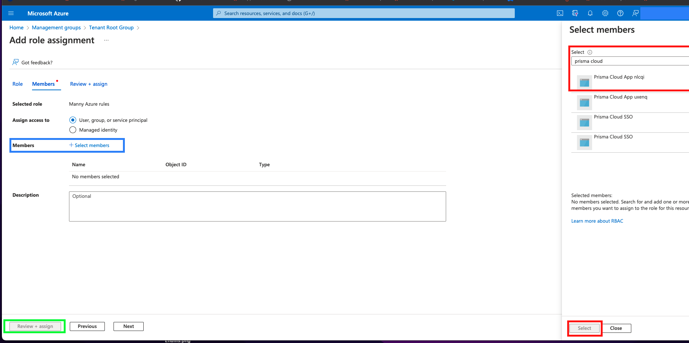This screenshot has height=343, width=689.
Task: Open Learn more about RBAC link
Action: click(597, 221)
